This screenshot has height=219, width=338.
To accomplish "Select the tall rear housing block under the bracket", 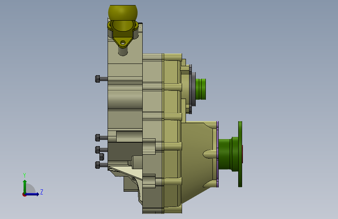I will (x=125, y=97).
